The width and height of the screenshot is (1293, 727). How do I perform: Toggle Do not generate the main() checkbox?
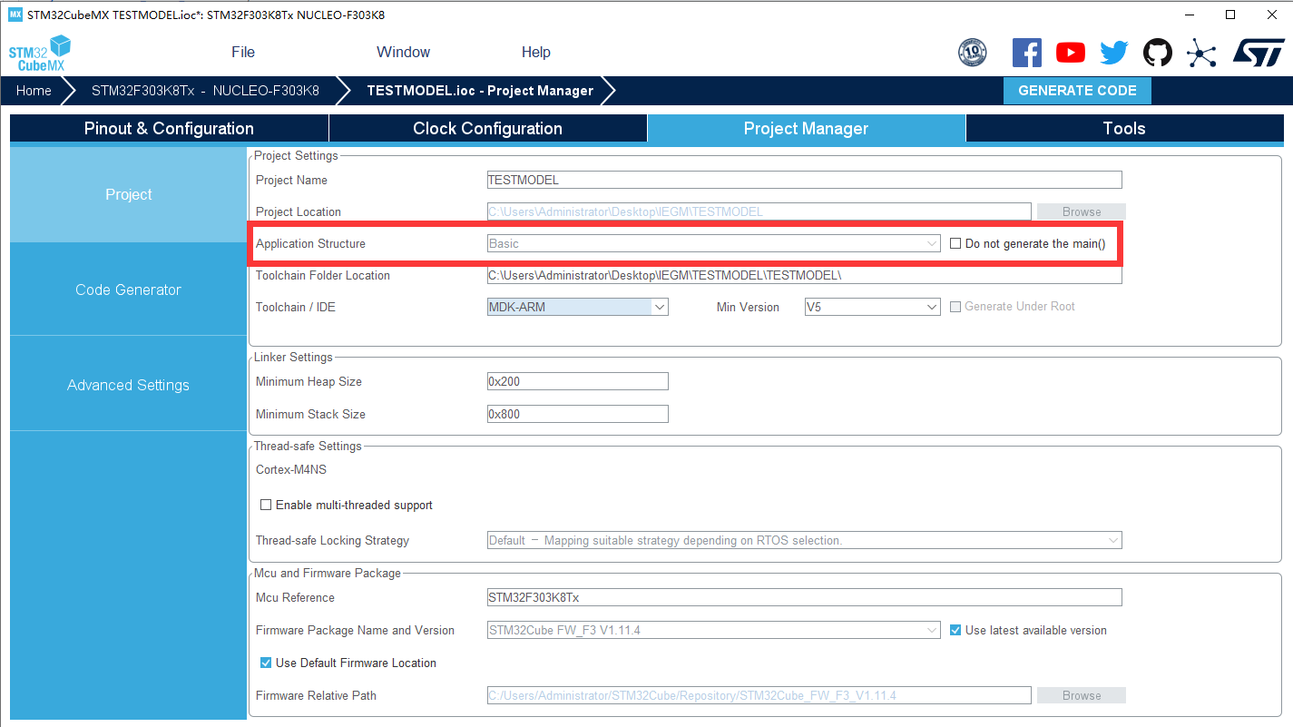coord(955,243)
